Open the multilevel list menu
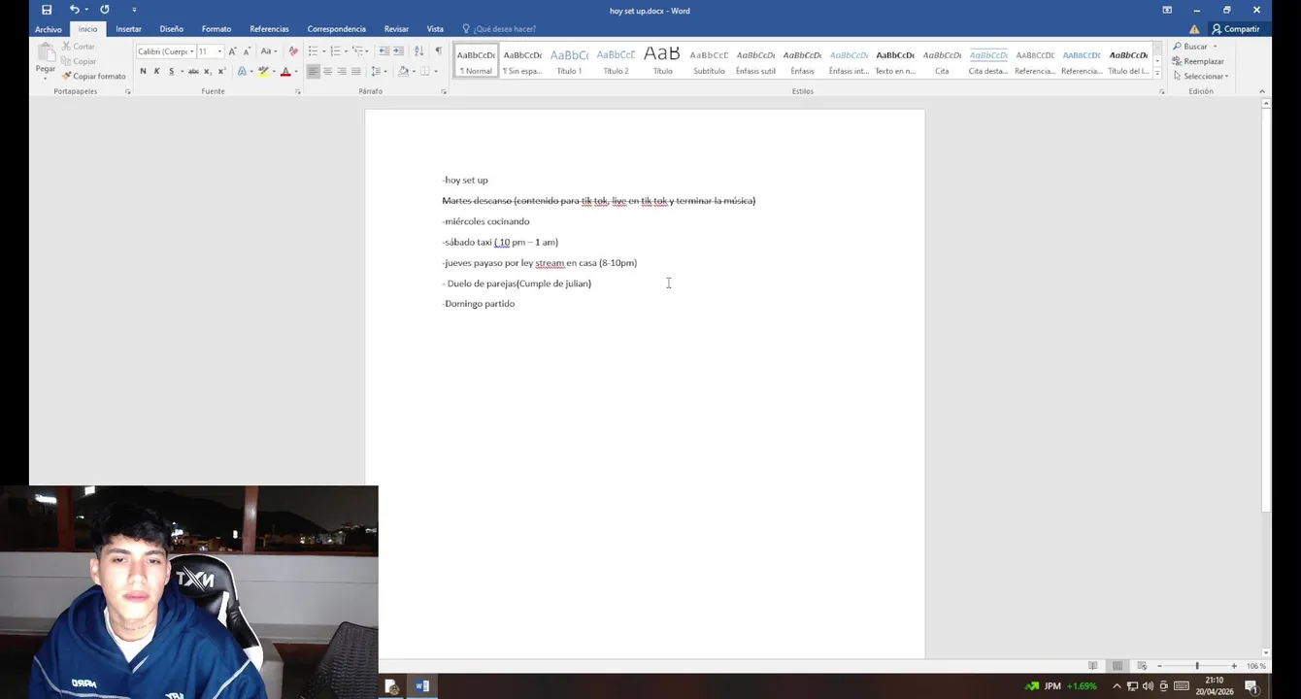 tap(358, 51)
